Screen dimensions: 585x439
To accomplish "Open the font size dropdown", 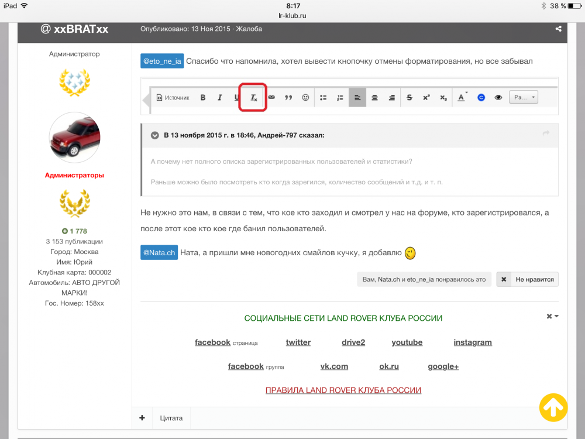I will [x=523, y=98].
